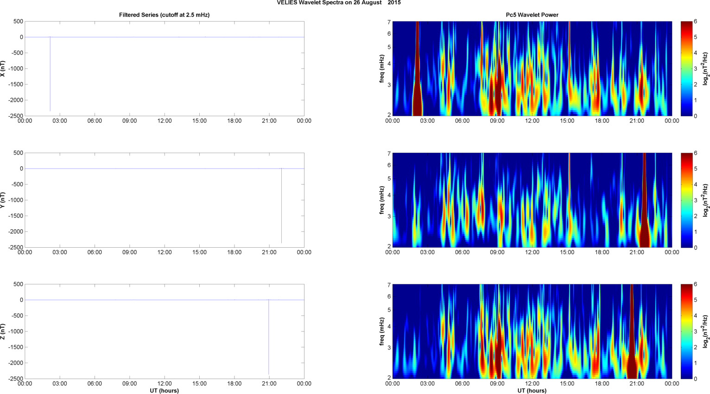This screenshot has height=394, width=710.
Task: Select the 'Y (nT)' axis label
Action: pyautogui.click(x=3, y=200)
